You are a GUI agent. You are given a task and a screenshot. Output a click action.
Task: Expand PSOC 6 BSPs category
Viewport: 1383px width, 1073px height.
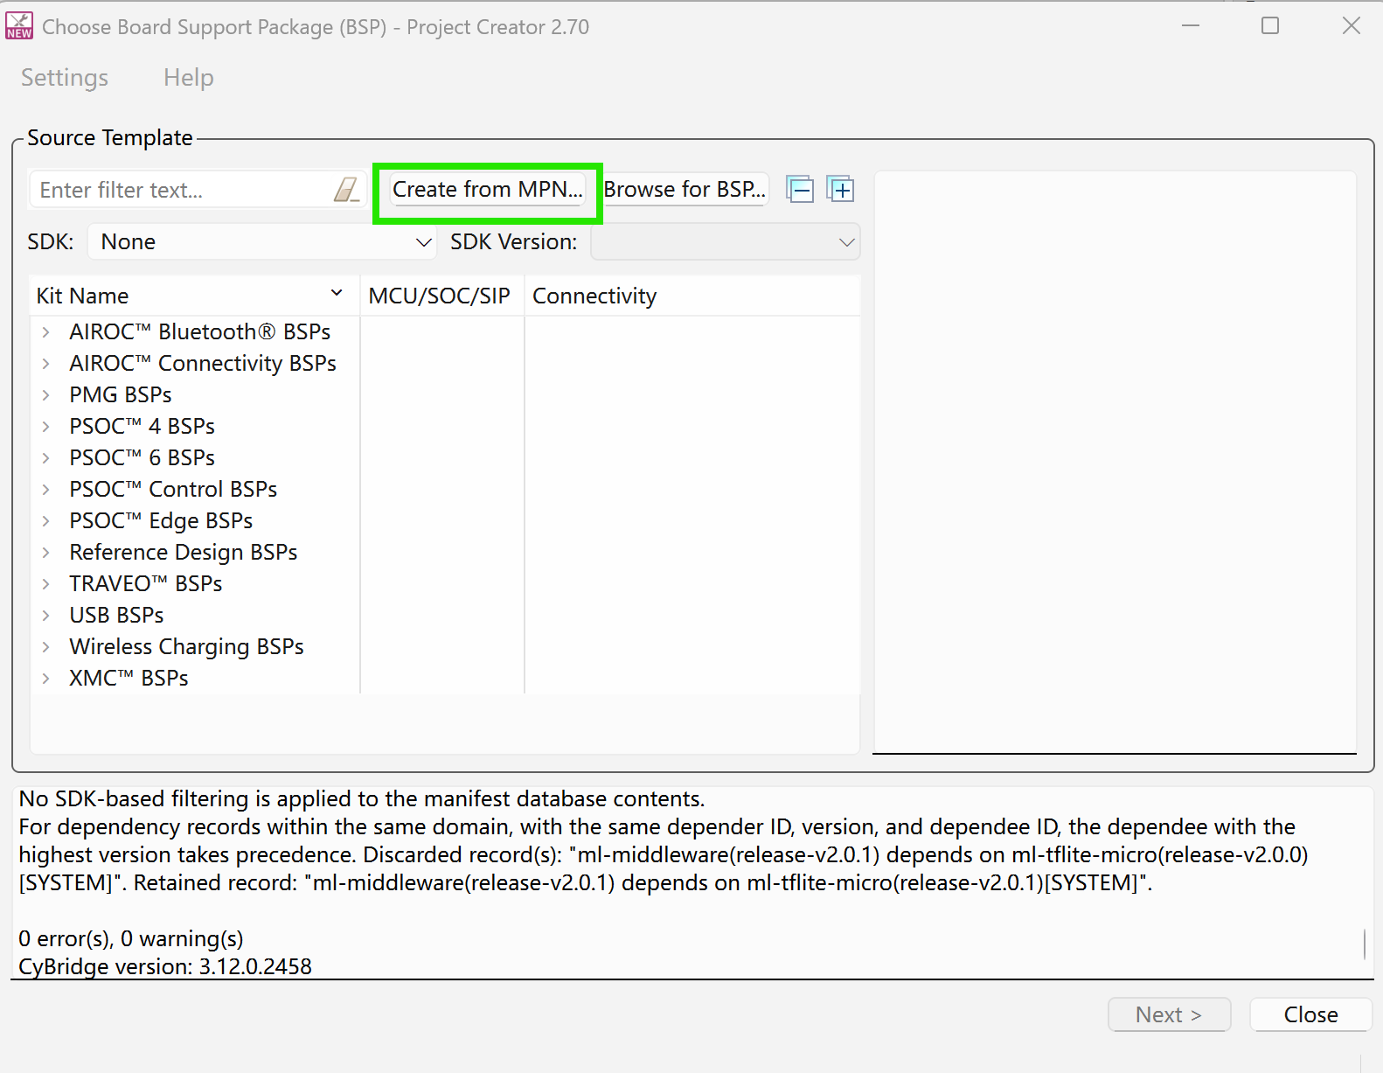tap(45, 458)
